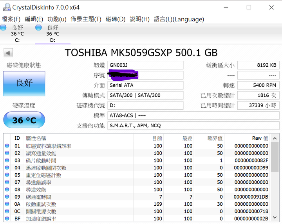This screenshot has width=282, height=224.
Task: Select the D: drive tab
Action: (x=53, y=34)
